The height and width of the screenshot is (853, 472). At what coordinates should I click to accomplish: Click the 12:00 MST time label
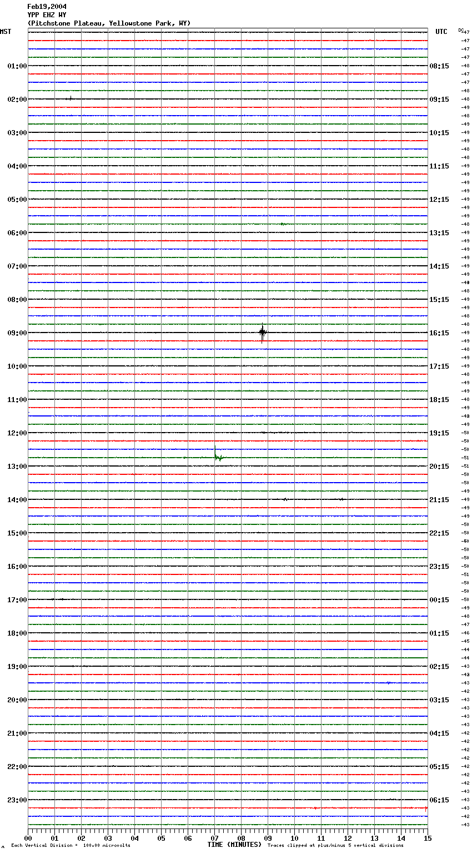pos(17,433)
